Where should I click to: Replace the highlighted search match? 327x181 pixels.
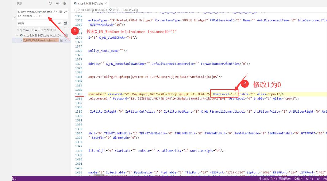click(x=61, y=40)
